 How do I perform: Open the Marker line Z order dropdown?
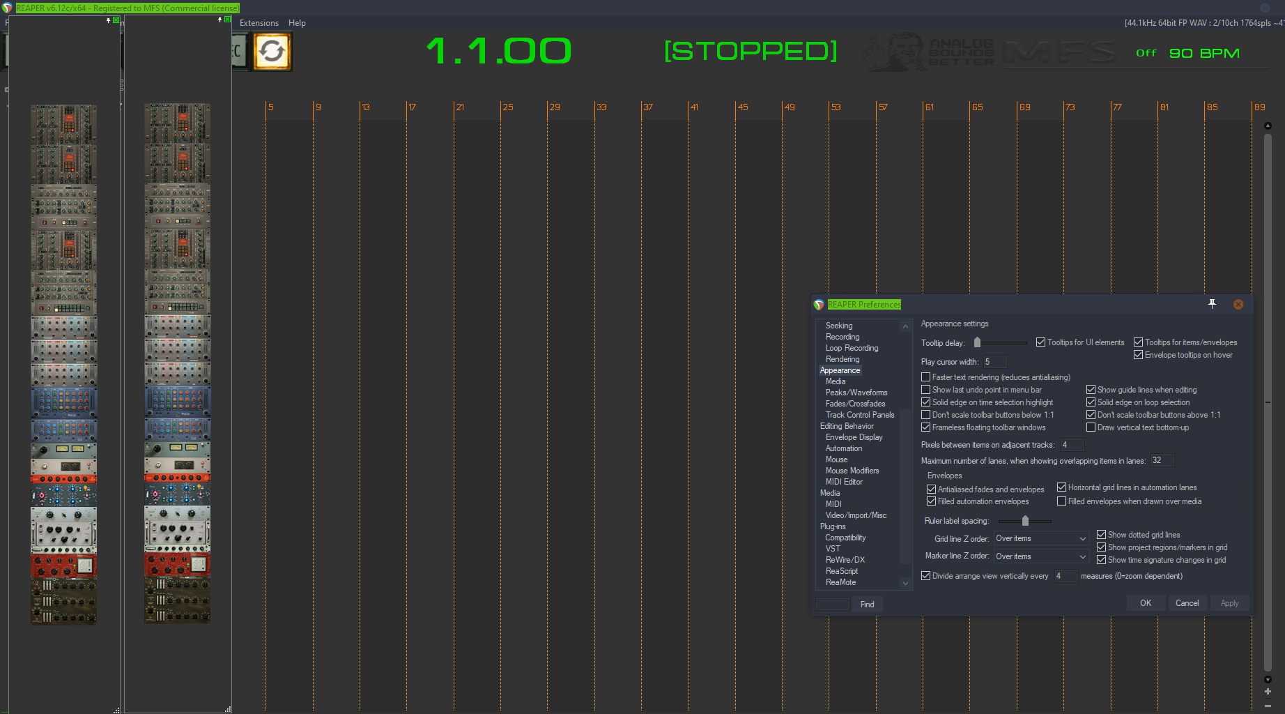pos(1040,556)
